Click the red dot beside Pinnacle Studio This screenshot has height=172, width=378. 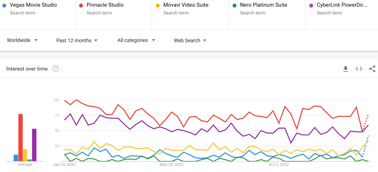81,5
